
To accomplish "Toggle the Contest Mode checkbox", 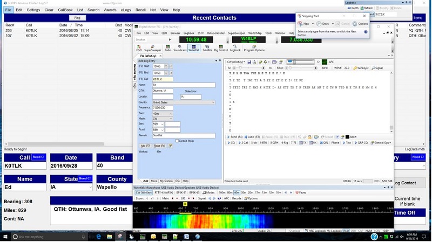I will click(x=177, y=141).
